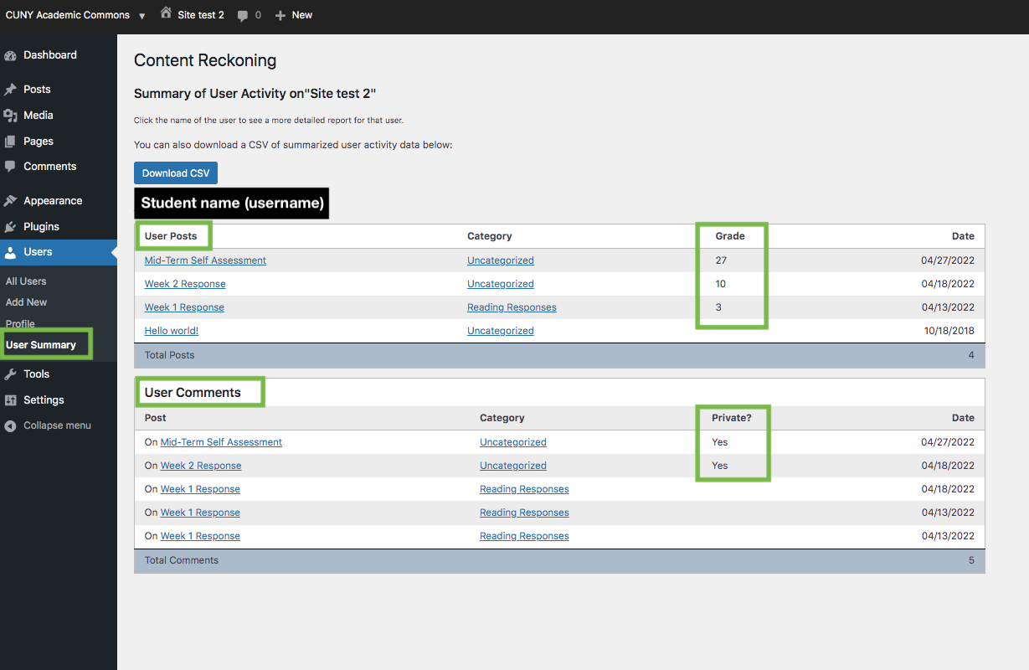1029x670 pixels.
Task: Click the Pages icon in sidebar
Action: 10,142
